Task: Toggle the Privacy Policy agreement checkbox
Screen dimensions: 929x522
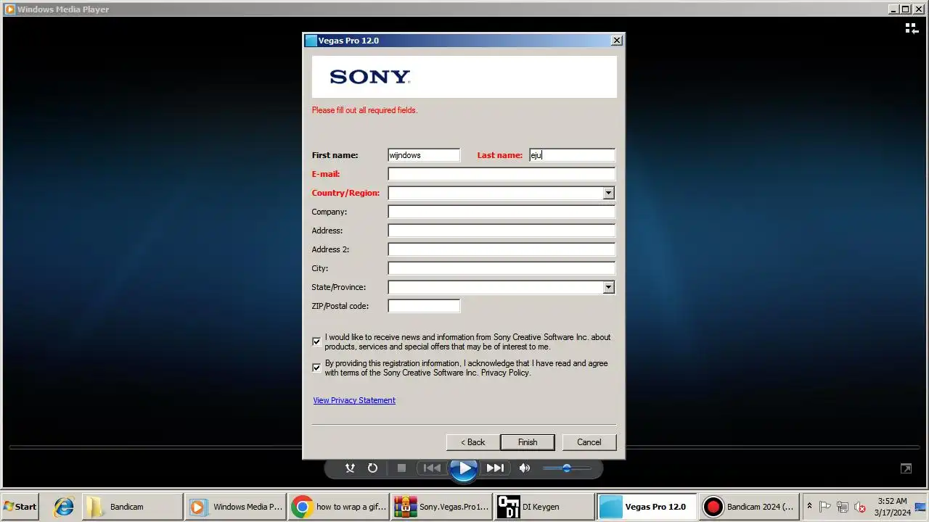Action: pos(316,368)
